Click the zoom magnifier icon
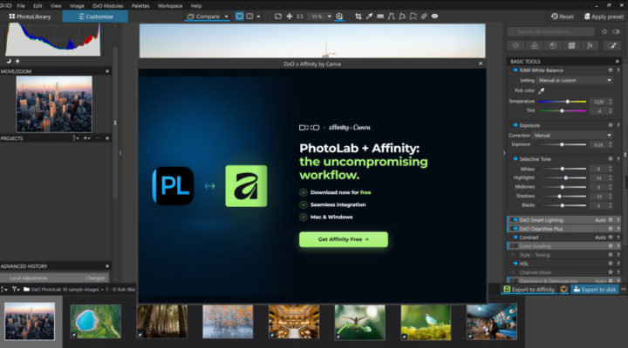Viewport: 628px width, 348px height. click(x=339, y=17)
